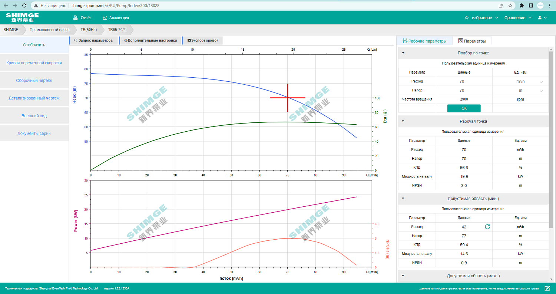Reload the page with the refresh icon

(24, 6)
